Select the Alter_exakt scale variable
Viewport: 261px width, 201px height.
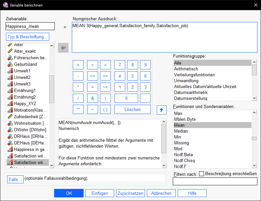point(28,51)
